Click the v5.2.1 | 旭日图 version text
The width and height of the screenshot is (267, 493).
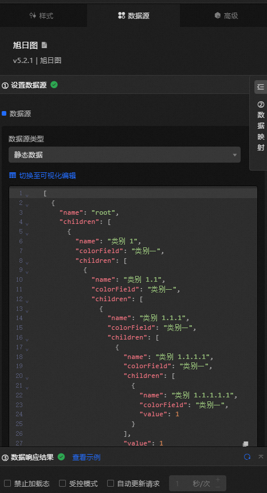tap(37, 61)
